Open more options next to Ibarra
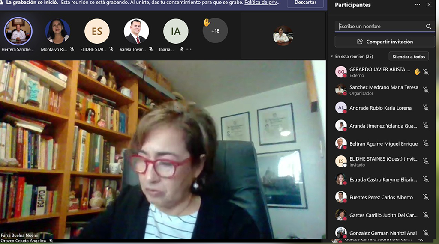 click(x=189, y=49)
